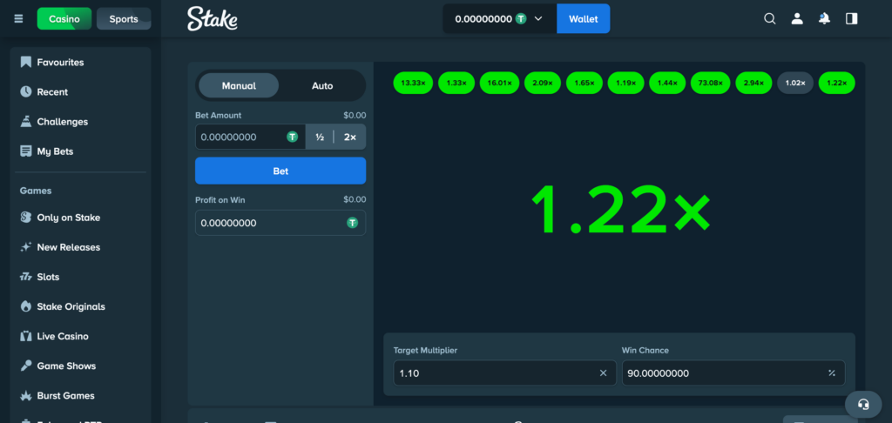Switch to Auto betting mode
The image size is (892, 423).
(x=322, y=85)
